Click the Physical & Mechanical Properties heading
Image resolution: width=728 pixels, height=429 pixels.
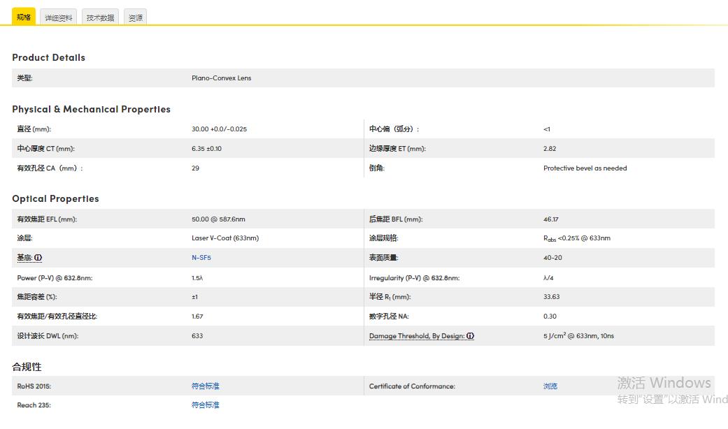tap(91, 110)
